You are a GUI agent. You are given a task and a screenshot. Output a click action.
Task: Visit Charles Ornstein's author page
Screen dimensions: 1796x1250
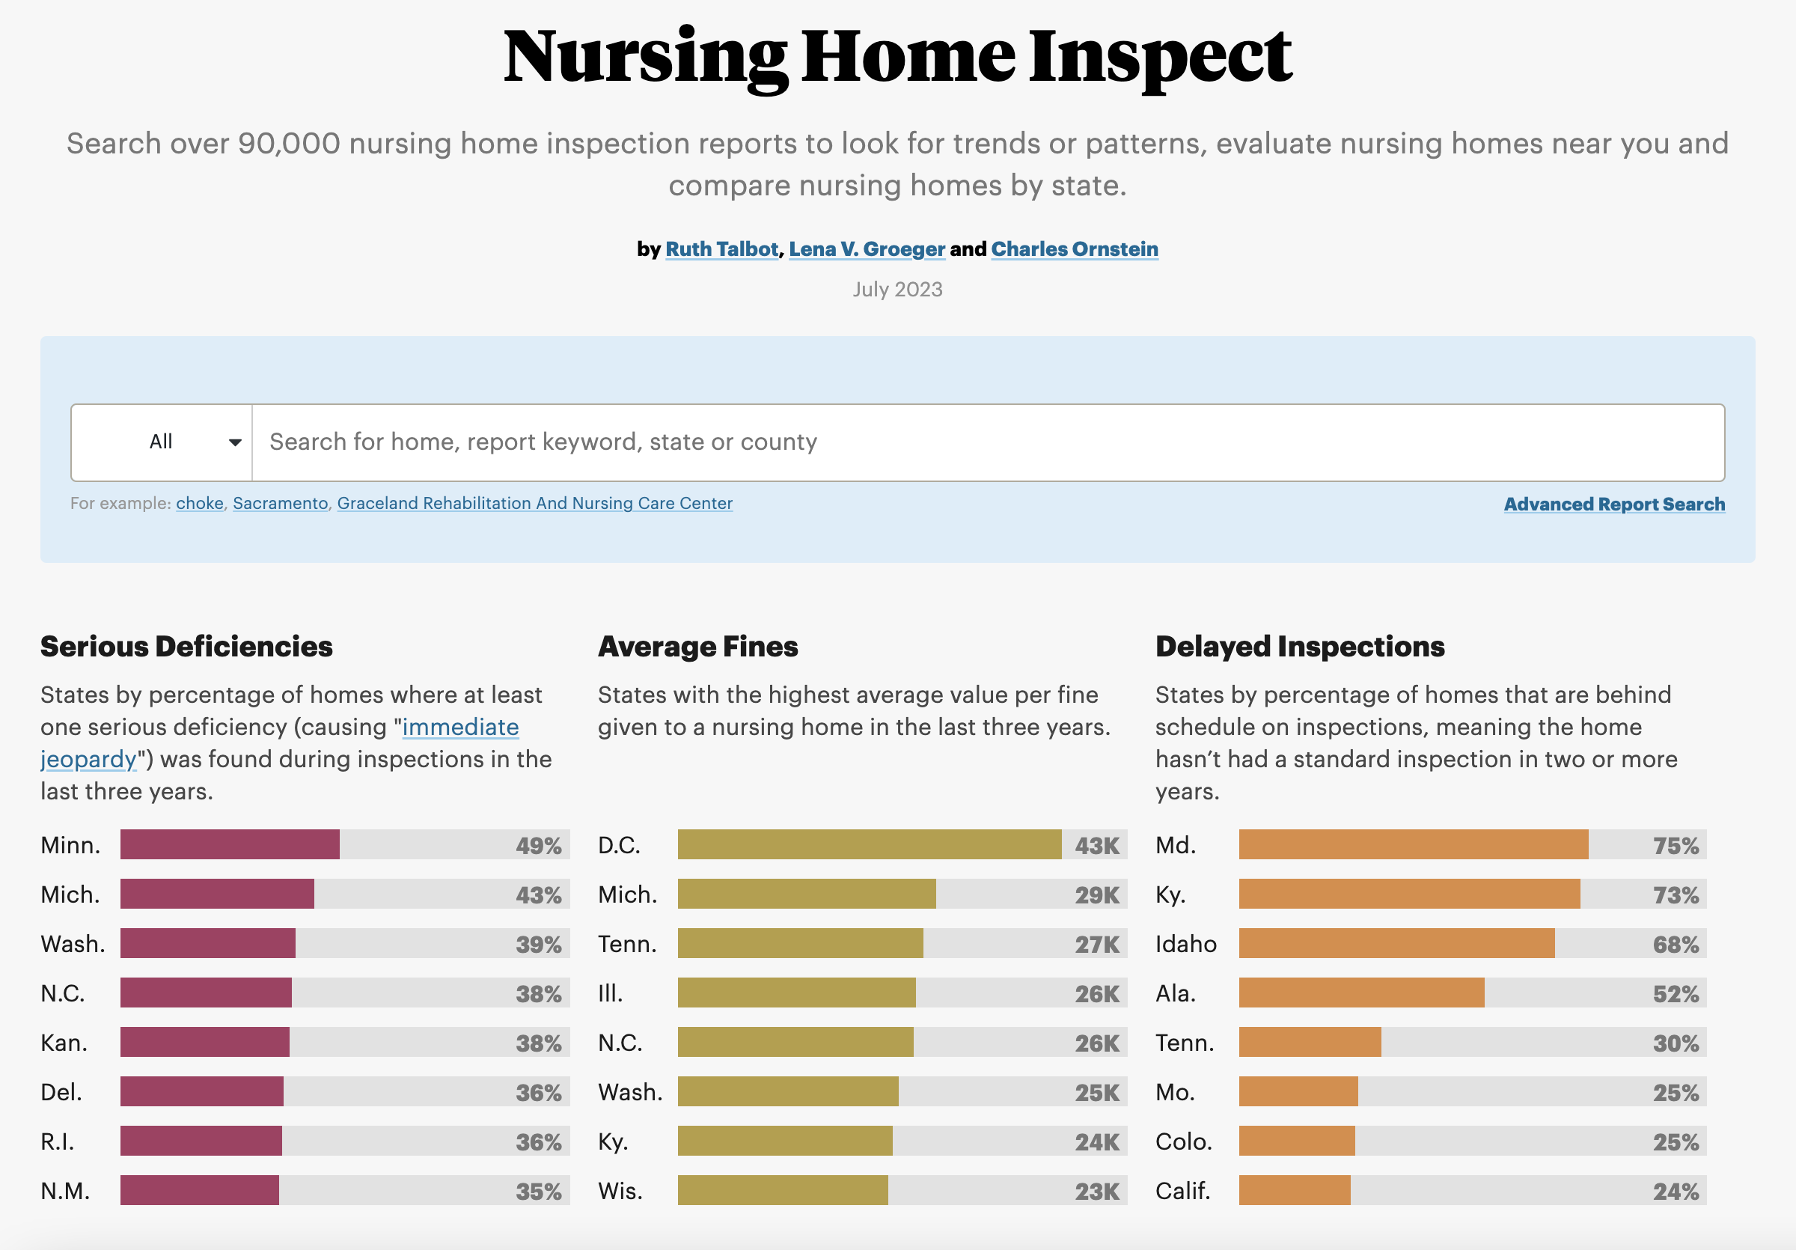point(1074,249)
